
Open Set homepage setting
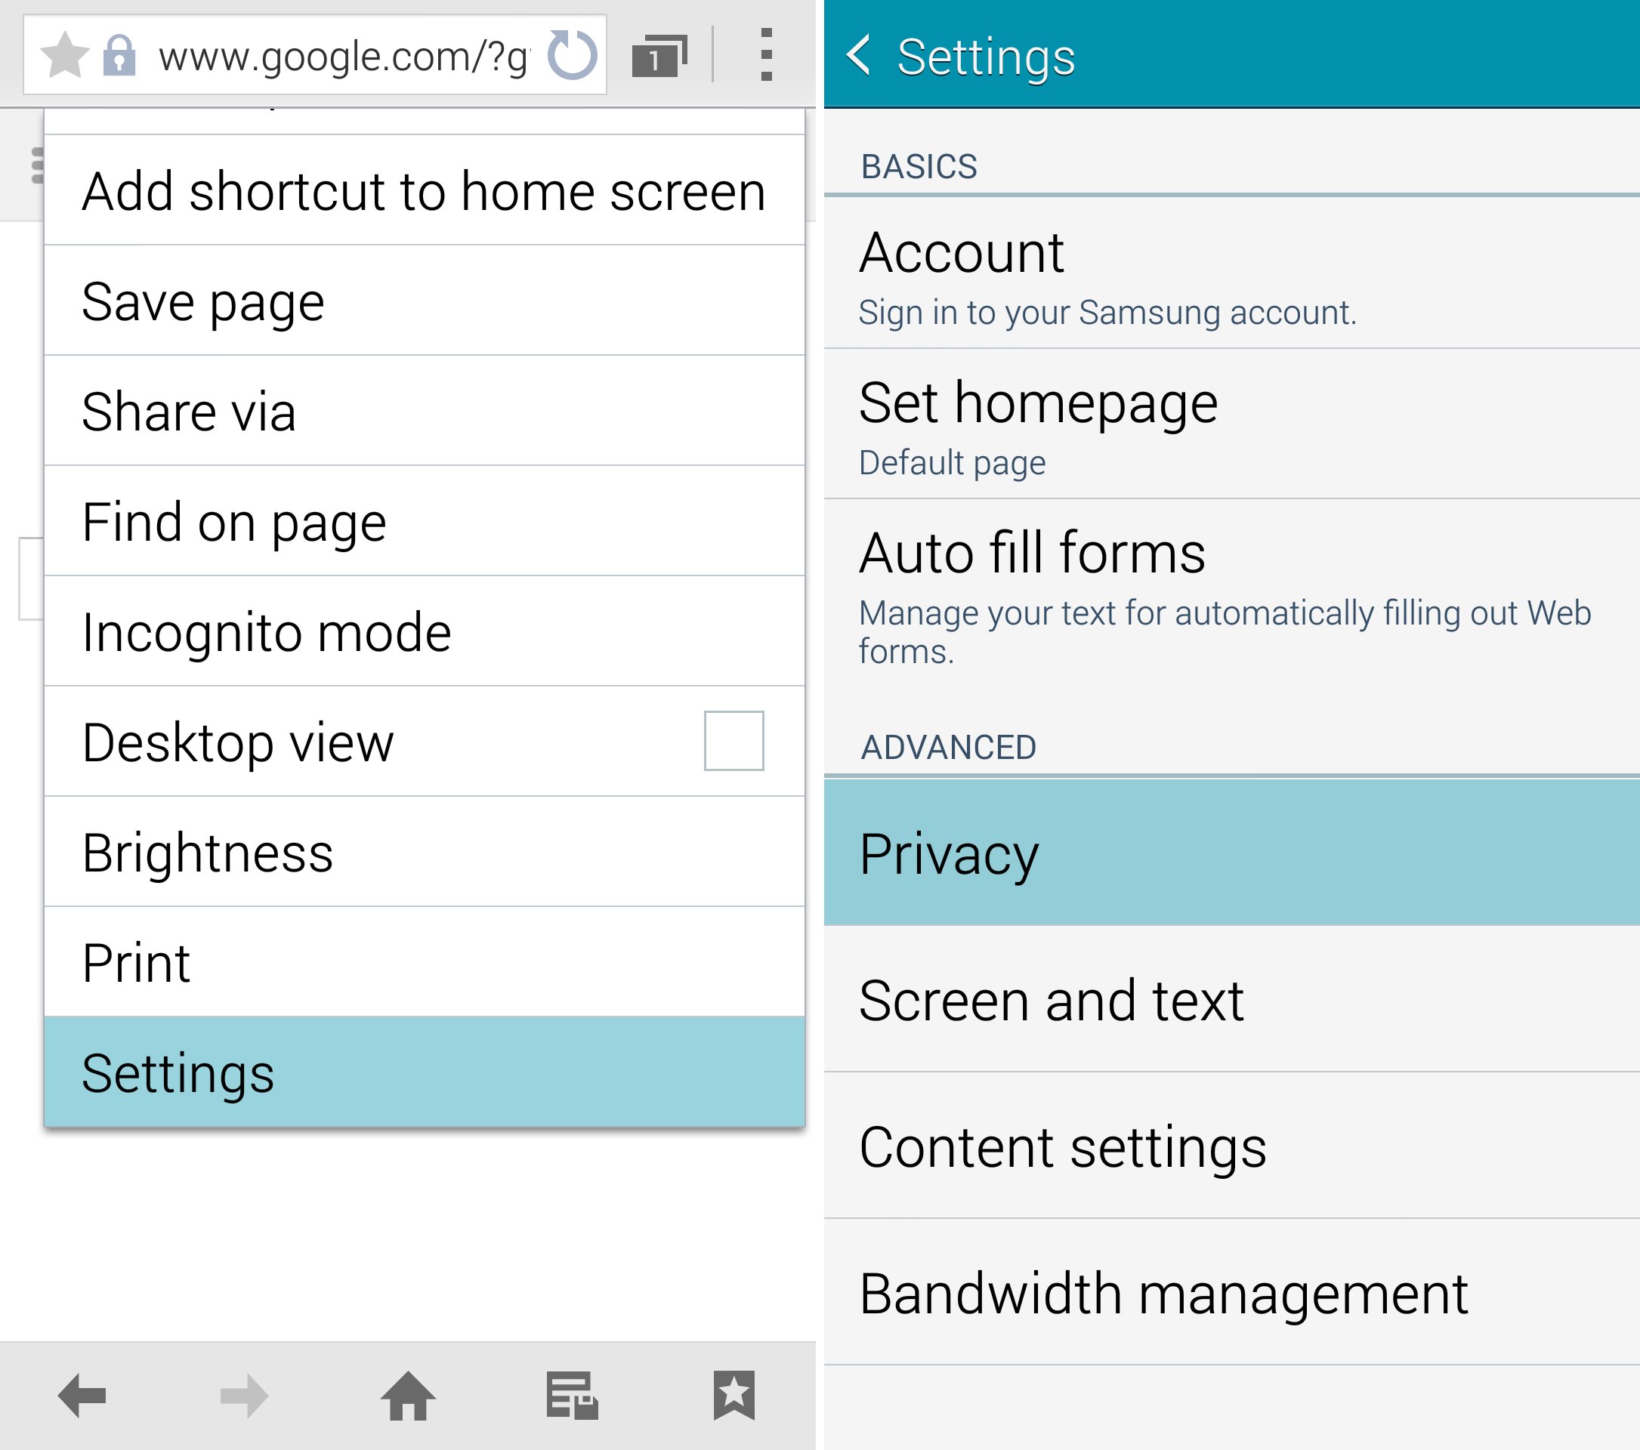(x=1231, y=424)
